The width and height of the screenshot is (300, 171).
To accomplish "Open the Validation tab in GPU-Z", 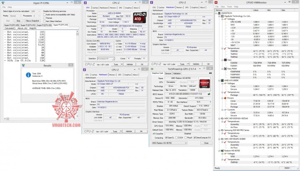I will [x=177, y=73].
